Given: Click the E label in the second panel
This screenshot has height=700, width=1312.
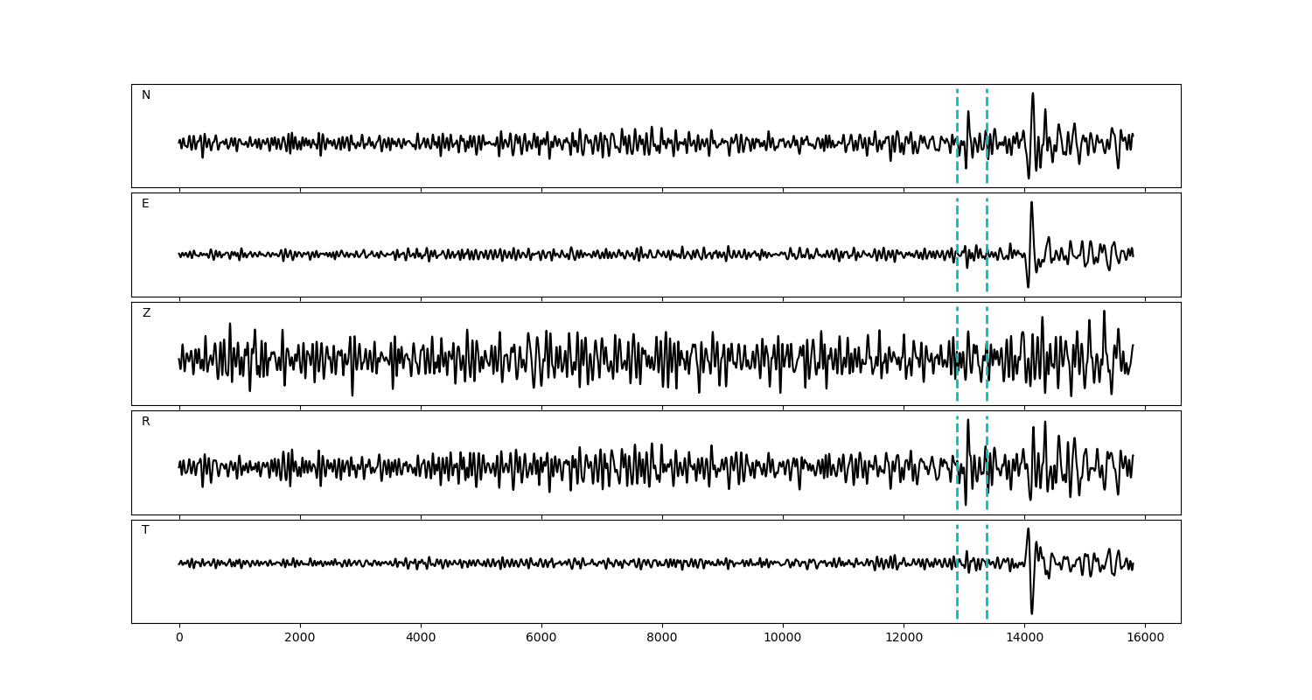Looking at the screenshot, I should pyautogui.click(x=145, y=204).
